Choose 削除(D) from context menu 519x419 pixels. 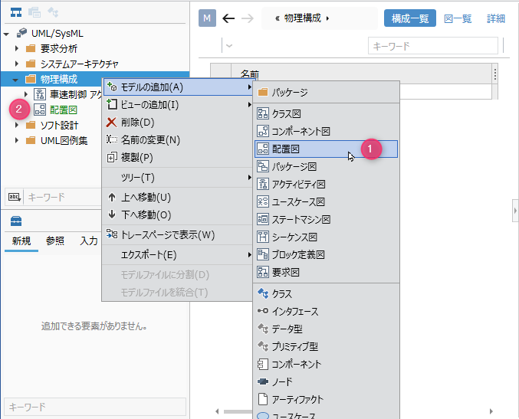click(x=178, y=123)
